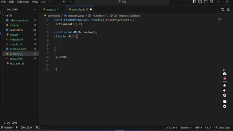
Task: Click Ln 7, Col 5 position indicator
Action: click(171, 128)
